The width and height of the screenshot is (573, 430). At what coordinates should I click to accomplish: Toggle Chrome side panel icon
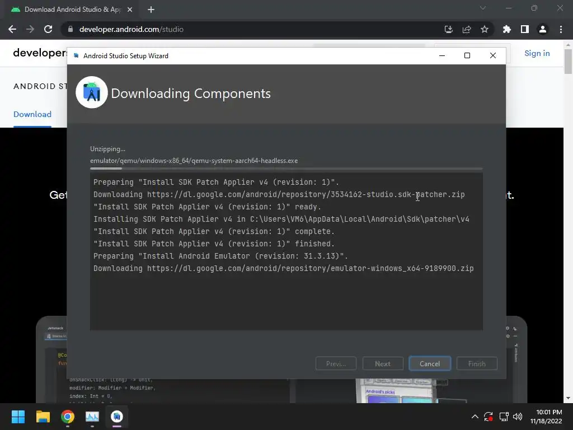(x=525, y=29)
